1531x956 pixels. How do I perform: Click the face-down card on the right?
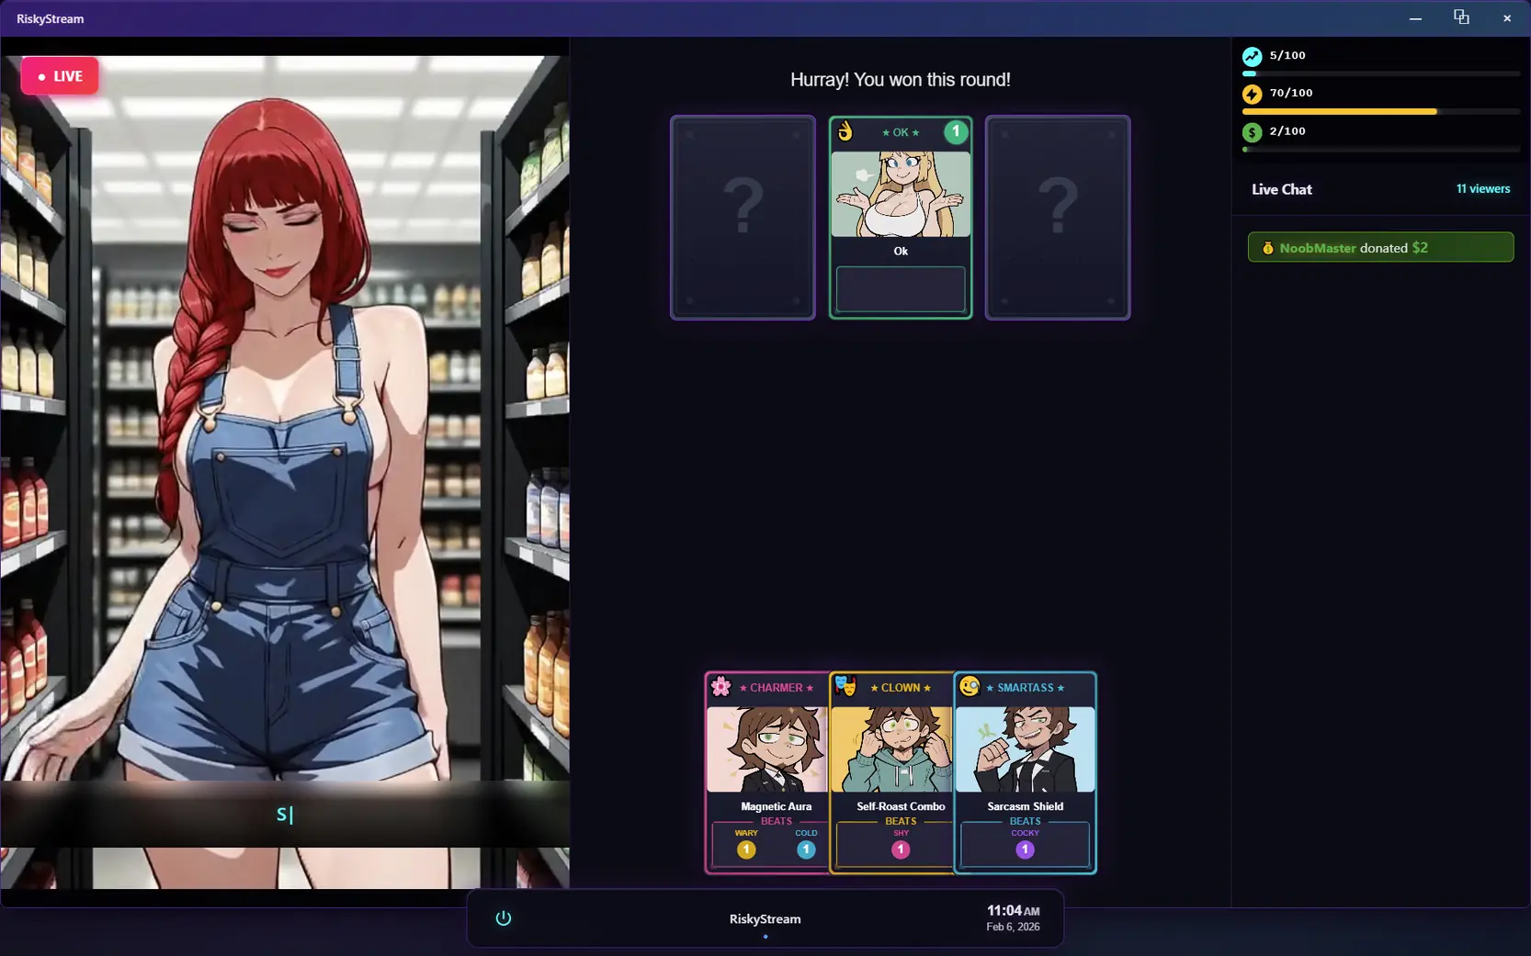tap(1058, 218)
